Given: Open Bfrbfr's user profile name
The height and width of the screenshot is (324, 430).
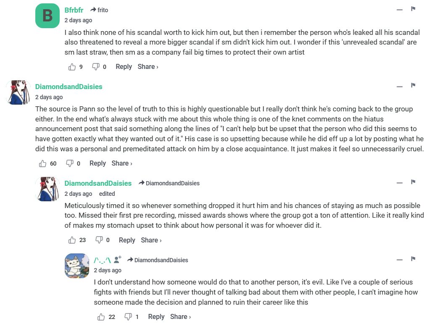Looking at the screenshot, I should tap(74, 10).
